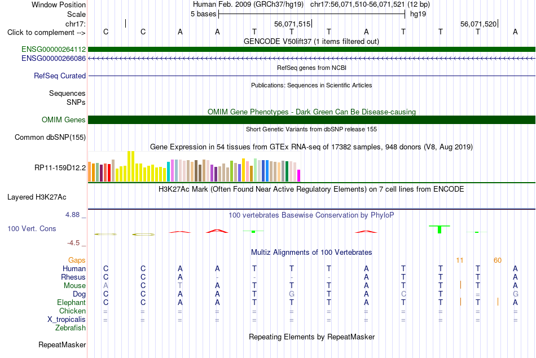Click the Elephant species label

pyautogui.click(x=71, y=303)
